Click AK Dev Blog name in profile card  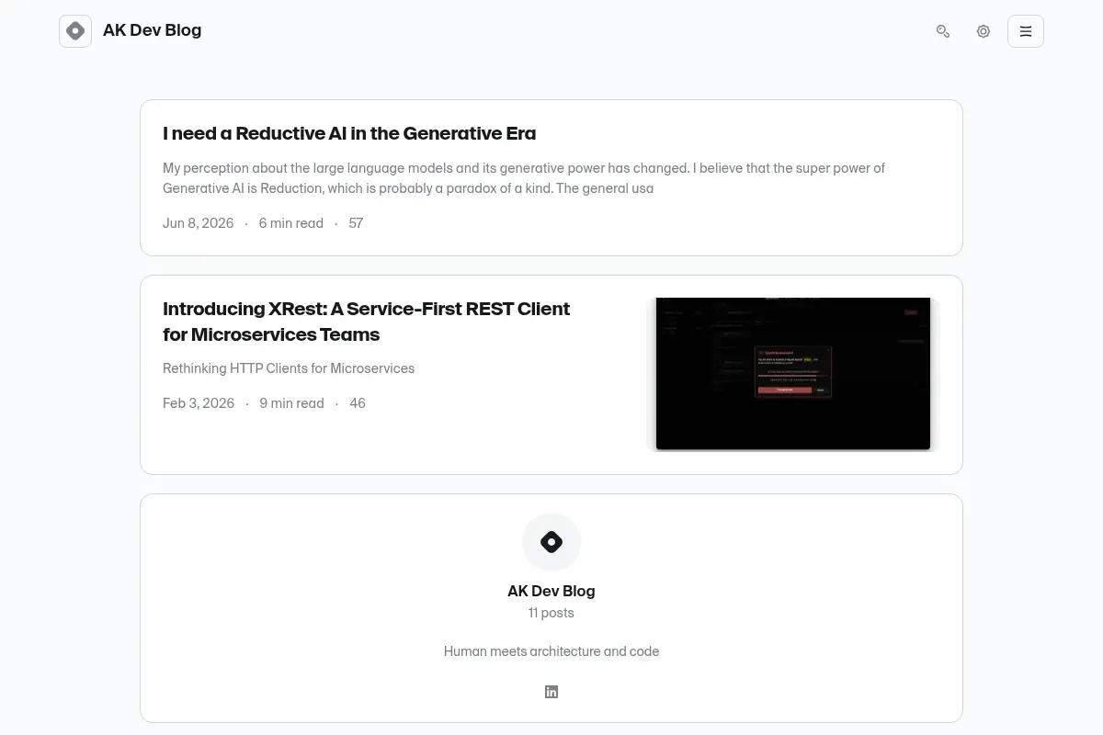click(x=551, y=591)
